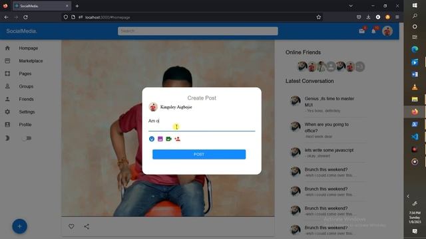Click the share icon under the post

point(87,226)
